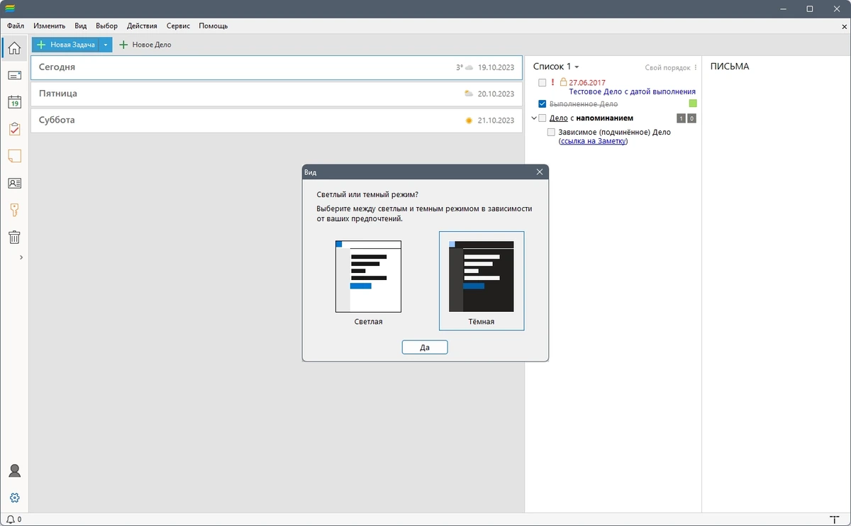This screenshot has height=526, width=851.
Task: Open the Tasks clipboard icon in sidebar
Action: (14, 129)
